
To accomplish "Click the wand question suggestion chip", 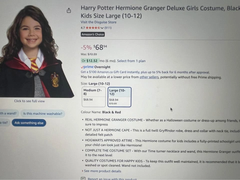I will pyautogui.click(x=9, y=113).
